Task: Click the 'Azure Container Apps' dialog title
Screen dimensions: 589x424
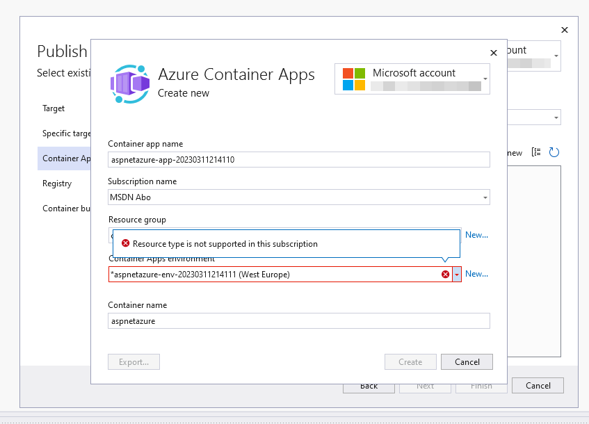Action: (236, 74)
